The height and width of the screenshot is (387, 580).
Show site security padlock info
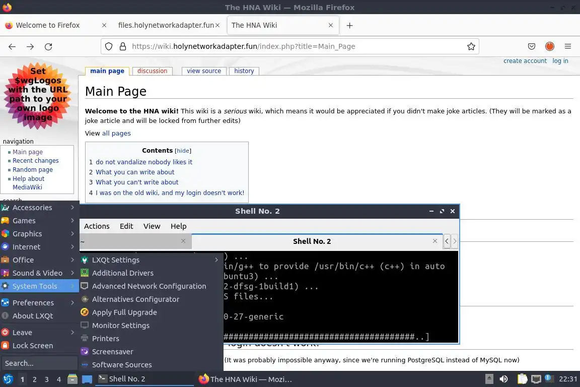123,46
